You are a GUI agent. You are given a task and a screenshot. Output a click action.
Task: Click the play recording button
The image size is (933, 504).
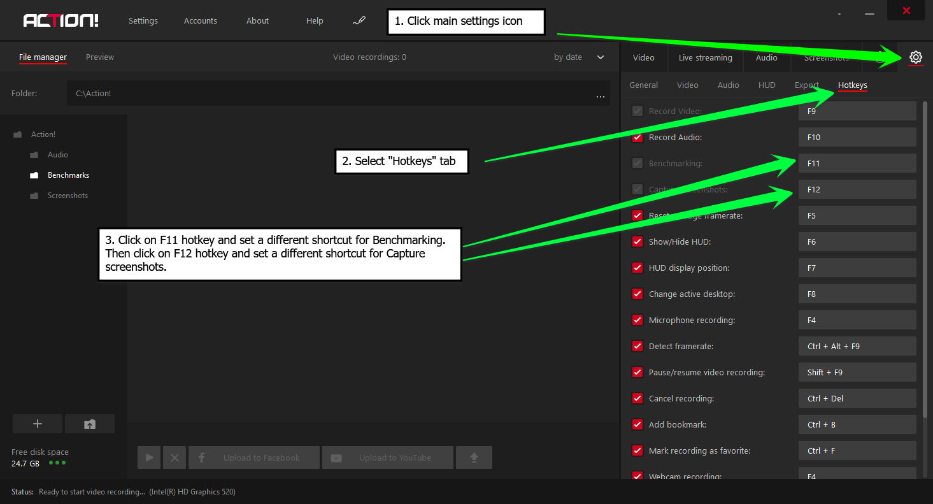149,457
